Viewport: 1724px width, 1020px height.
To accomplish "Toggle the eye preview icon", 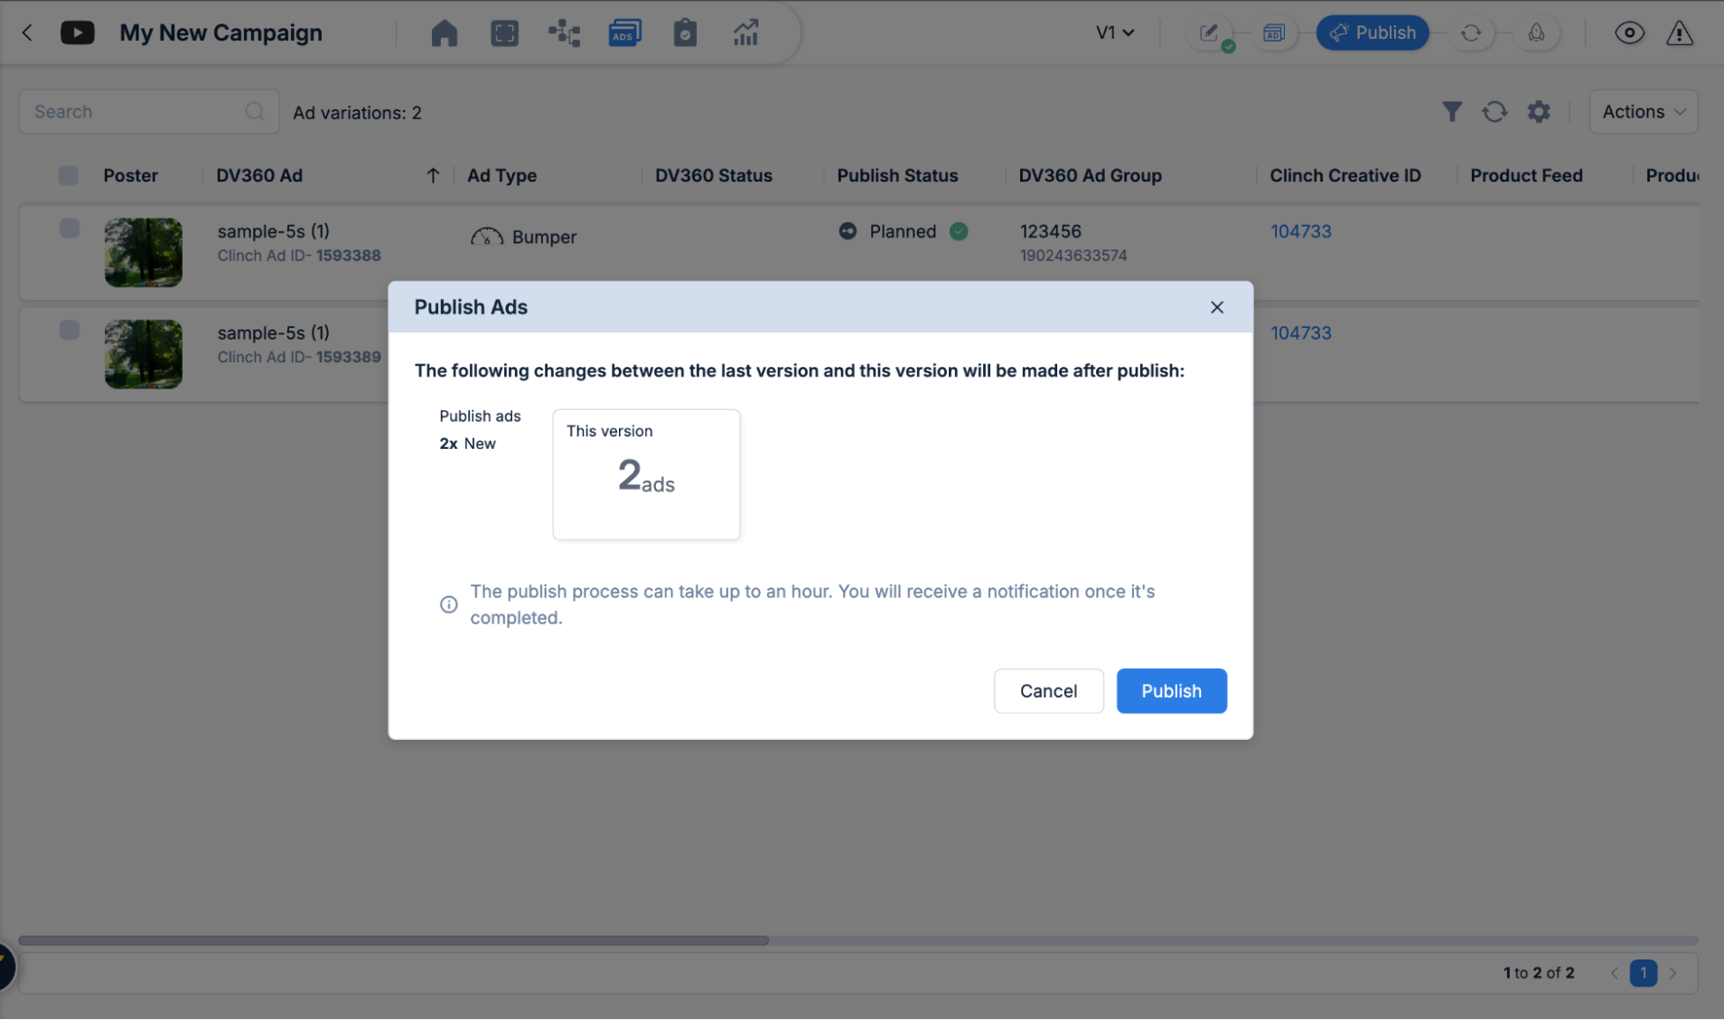I will click(1629, 33).
